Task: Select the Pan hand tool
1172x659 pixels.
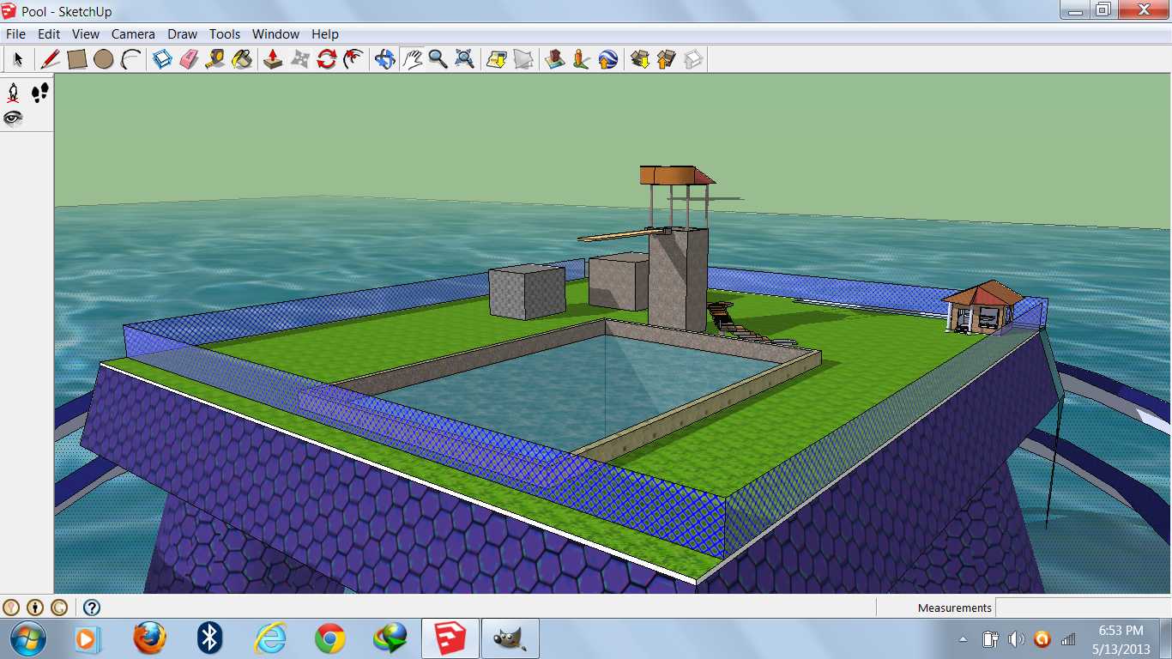Action: pos(413,59)
